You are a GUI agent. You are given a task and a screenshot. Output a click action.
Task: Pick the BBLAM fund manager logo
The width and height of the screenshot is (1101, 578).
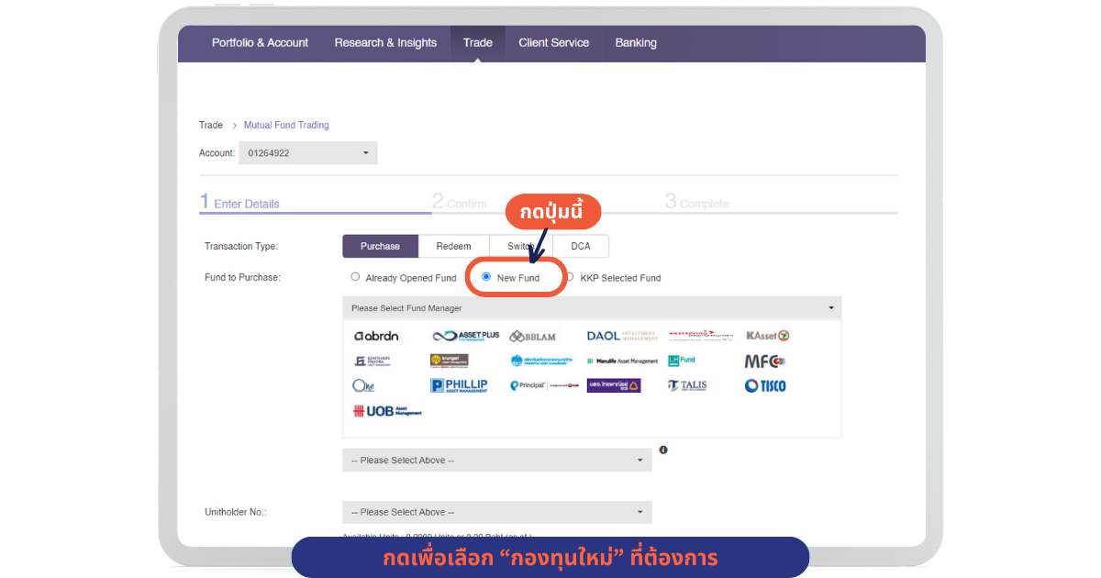pos(533,337)
